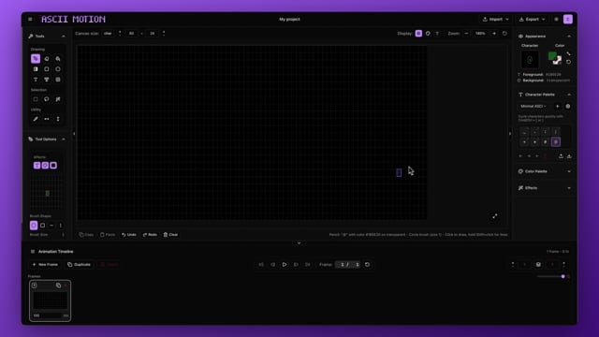
Task: Collapse the Tools panel
Action: [x=64, y=37]
